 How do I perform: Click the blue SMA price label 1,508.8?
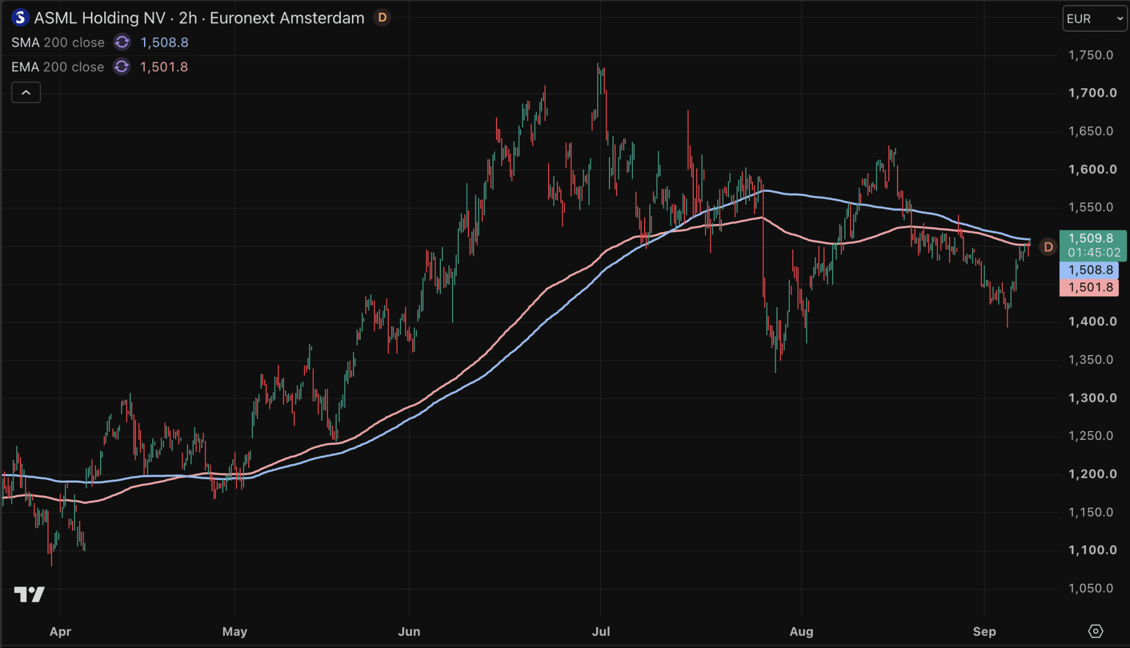coord(1089,270)
